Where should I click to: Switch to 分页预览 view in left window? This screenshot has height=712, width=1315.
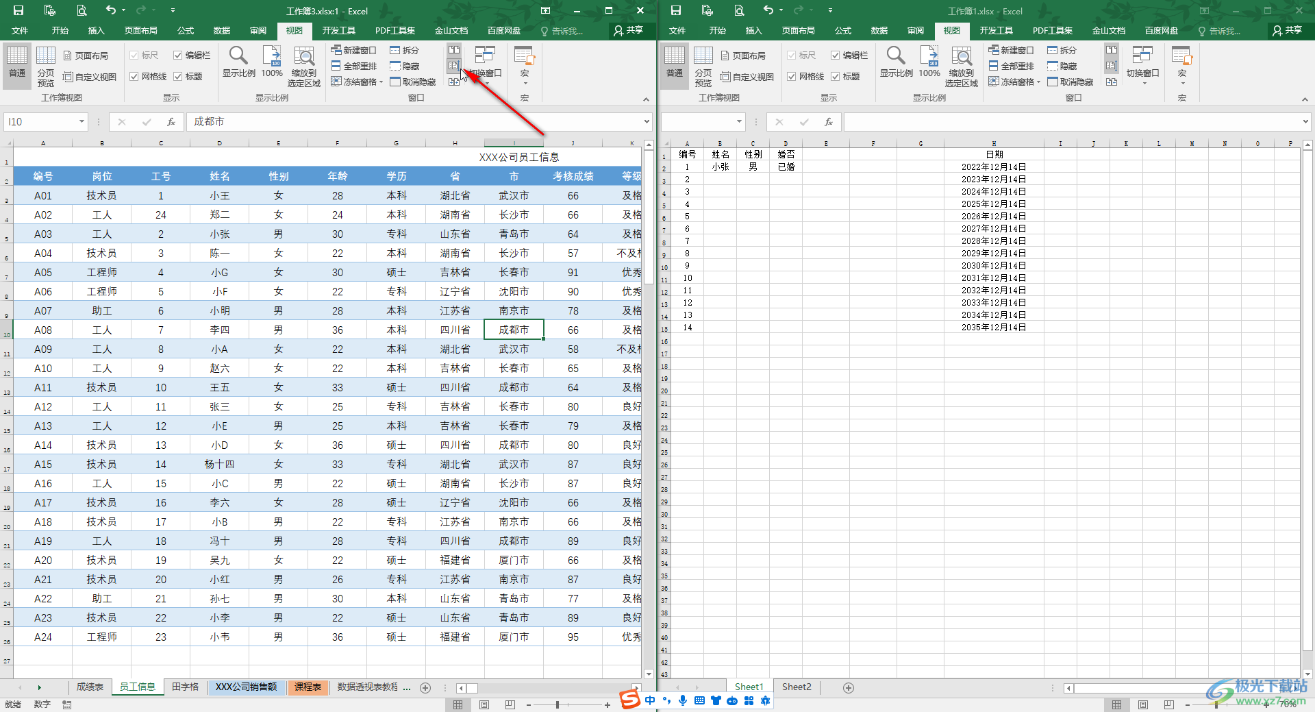(x=46, y=65)
